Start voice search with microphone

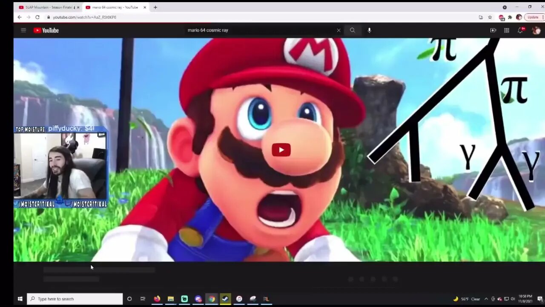369,30
